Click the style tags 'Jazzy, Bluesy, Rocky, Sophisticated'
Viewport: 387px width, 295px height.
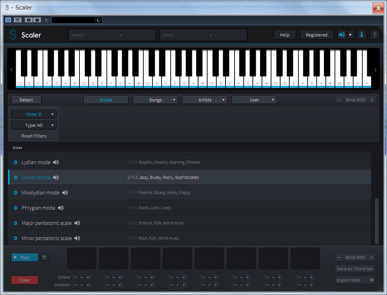coord(168,177)
